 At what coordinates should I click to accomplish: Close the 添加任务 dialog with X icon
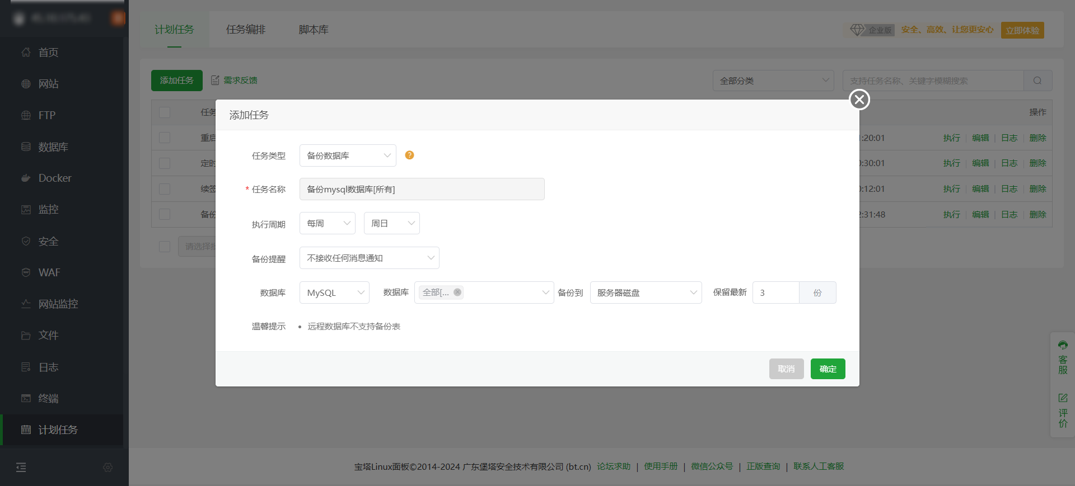[859, 100]
